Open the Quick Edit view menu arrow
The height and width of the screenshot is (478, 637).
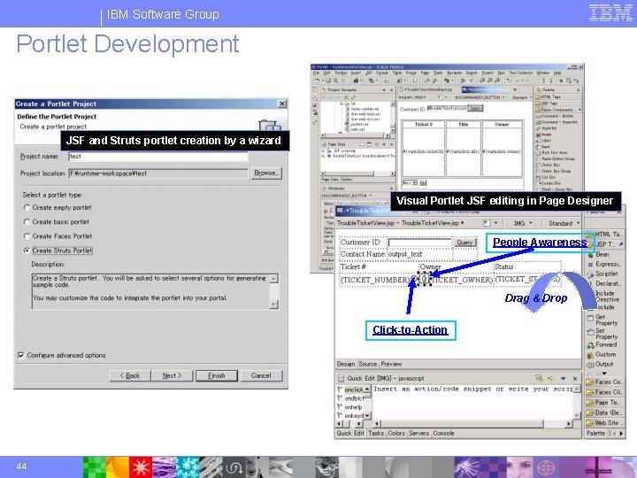pos(563,379)
